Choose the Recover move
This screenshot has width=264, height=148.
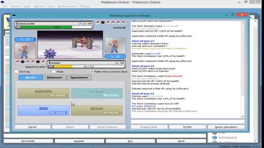point(97,111)
